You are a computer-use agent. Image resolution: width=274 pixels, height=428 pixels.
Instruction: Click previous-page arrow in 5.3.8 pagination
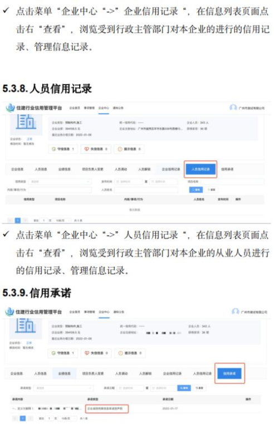11,220
